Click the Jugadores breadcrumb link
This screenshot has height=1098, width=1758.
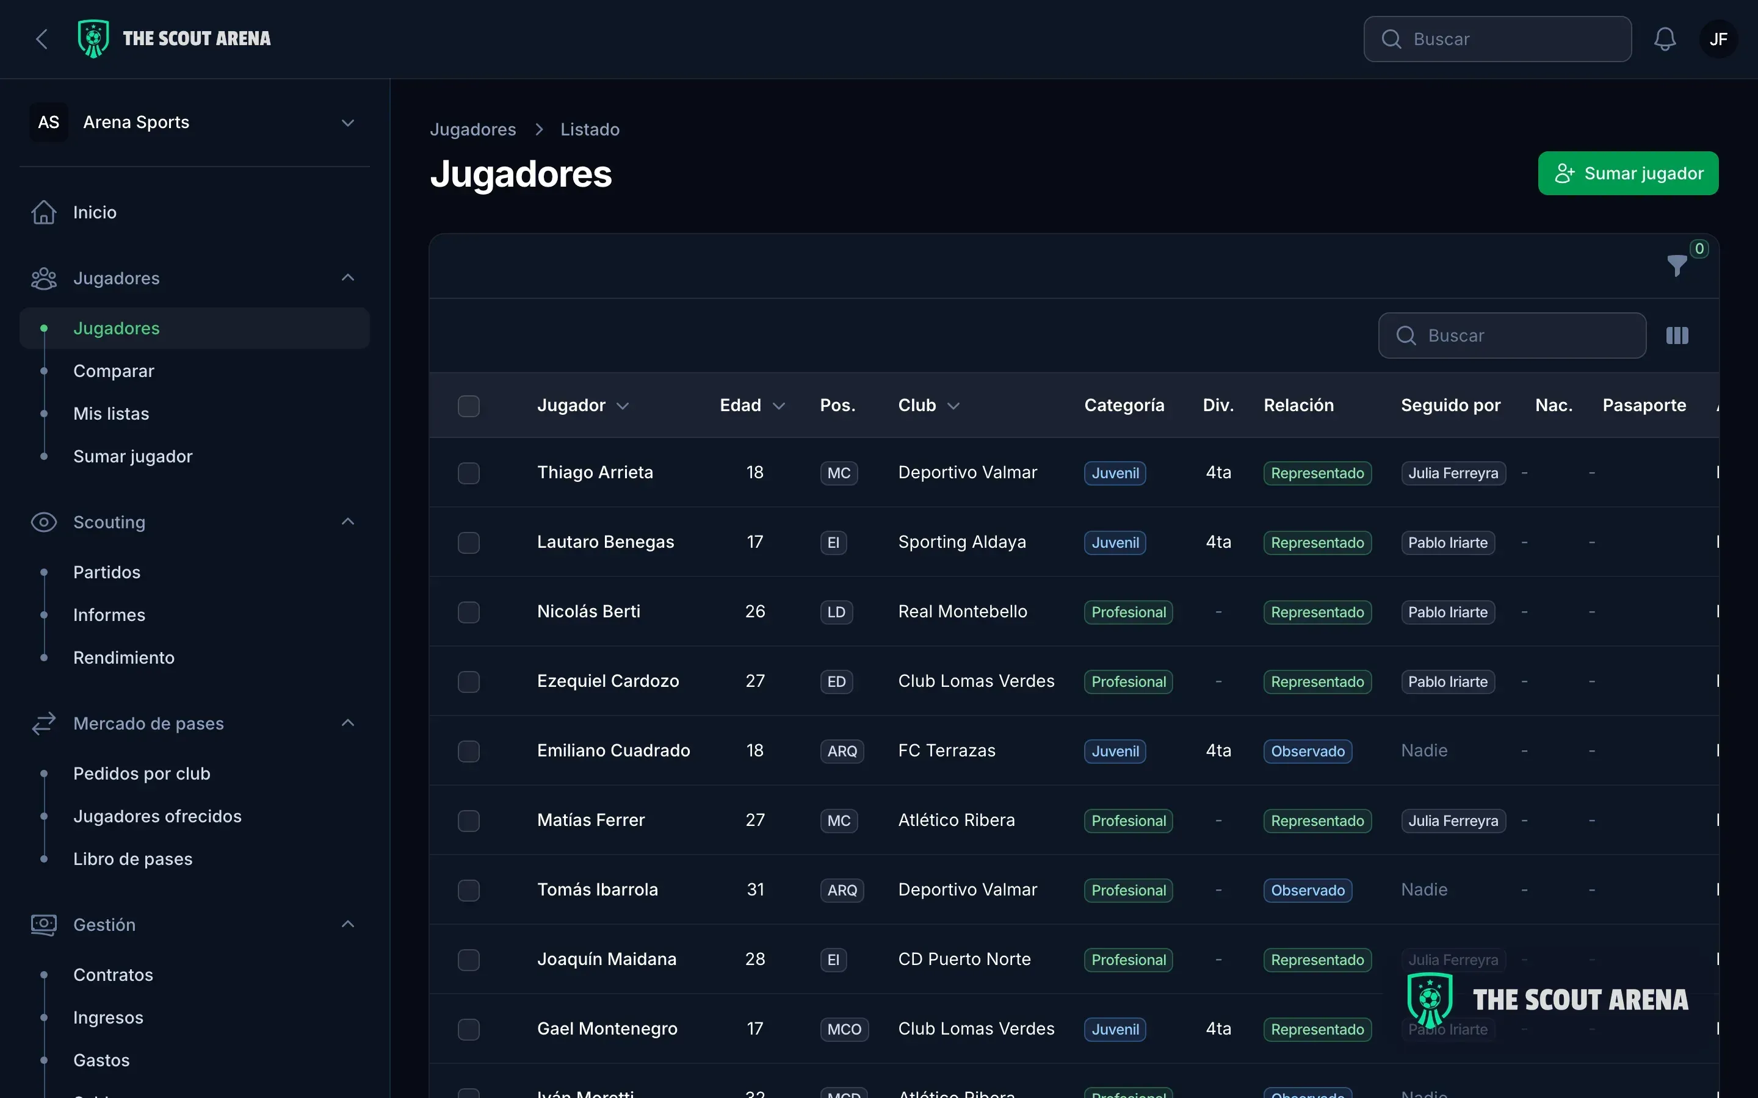point(473,129)
